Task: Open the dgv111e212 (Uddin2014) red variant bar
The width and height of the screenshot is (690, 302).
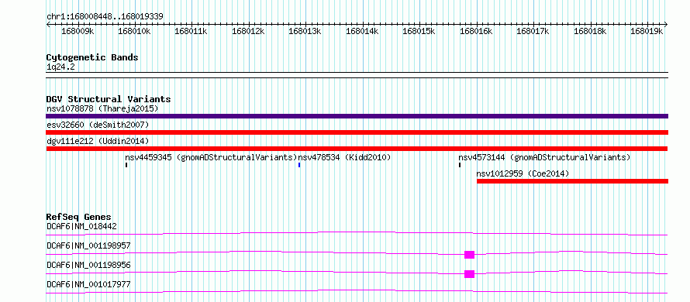Action: (357, 149)
